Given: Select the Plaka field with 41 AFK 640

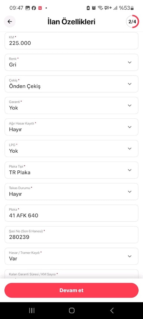Looking at the screenshot, I should [x=71, y=213].
